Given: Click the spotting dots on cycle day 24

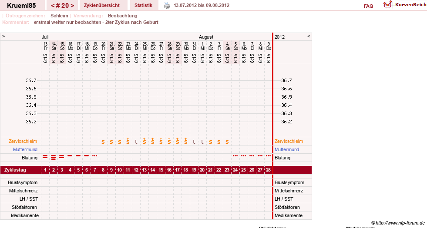Looking at the screenshot, I should point(235,156).
